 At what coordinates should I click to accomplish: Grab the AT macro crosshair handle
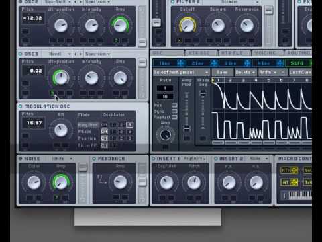294,182
